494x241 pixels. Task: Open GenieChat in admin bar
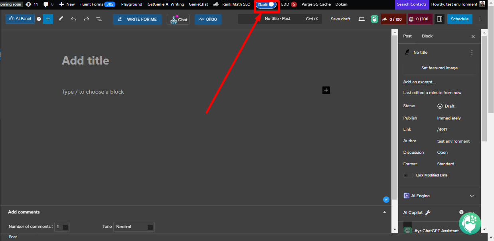coord(198,4)
